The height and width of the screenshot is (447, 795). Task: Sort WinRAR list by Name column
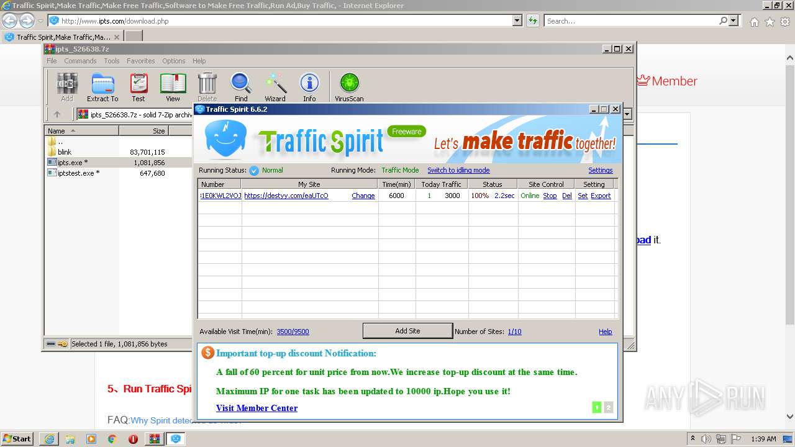(x=81, y=130)
